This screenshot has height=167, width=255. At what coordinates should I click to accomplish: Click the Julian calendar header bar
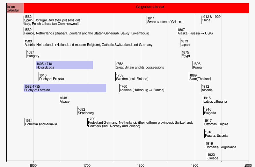click(15, 8)
